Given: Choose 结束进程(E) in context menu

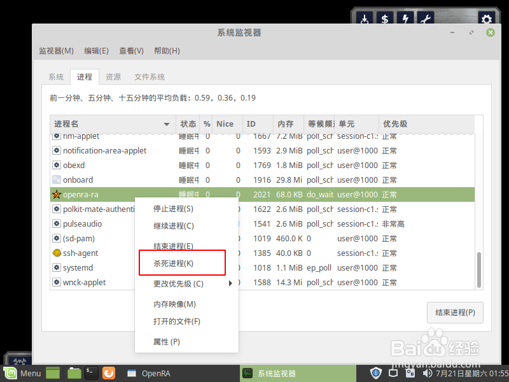Looking at the screenshot, I should pos(186,246).
